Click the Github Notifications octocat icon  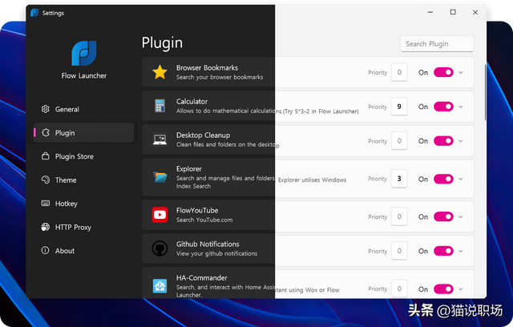160,248
